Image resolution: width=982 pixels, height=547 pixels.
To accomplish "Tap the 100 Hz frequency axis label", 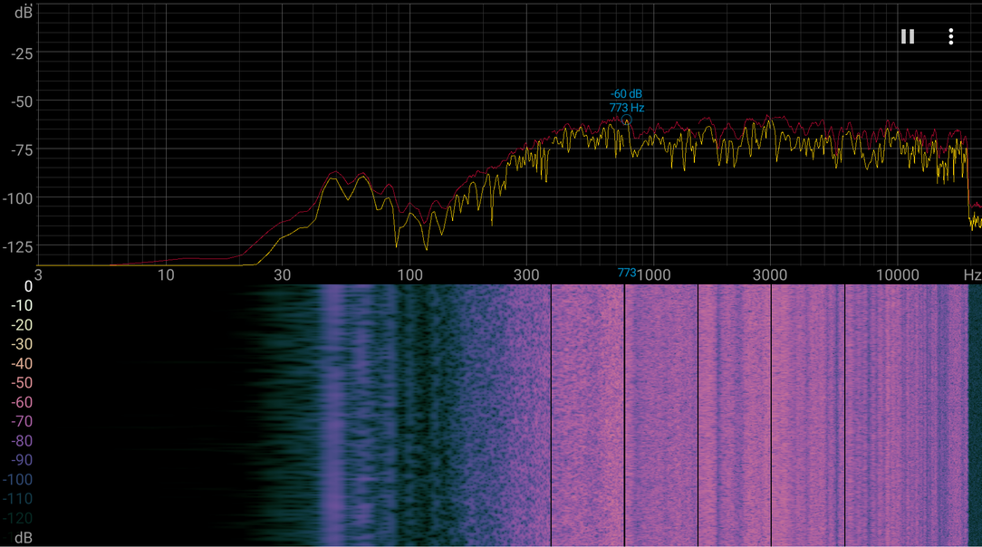I will click(x=409, y=274).
